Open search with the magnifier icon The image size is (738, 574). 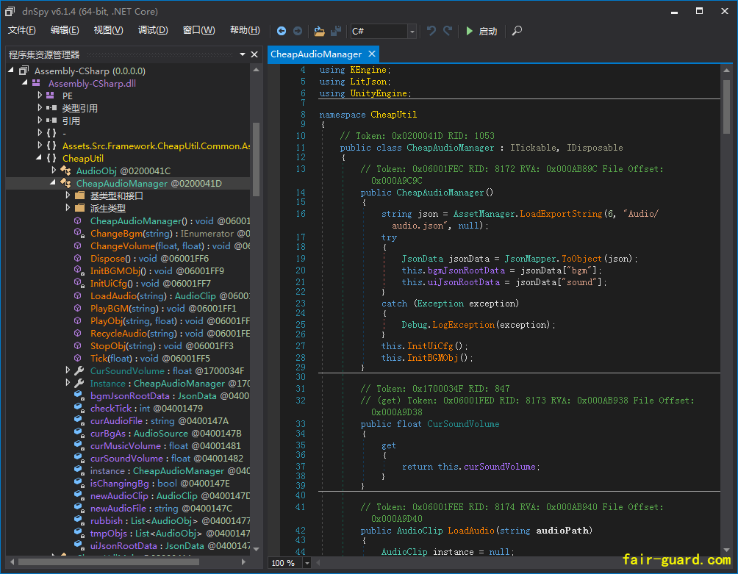517,31
